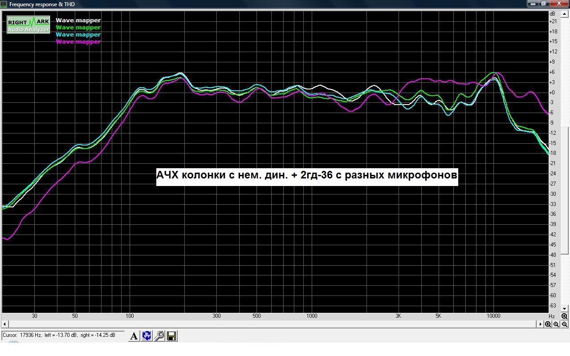The image size is (570, 356).
Task: Click the "+21" dB axis label
Action: (553, 21)
